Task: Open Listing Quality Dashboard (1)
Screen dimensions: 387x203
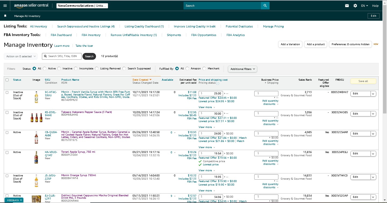Action: click(x=144, y=26)
